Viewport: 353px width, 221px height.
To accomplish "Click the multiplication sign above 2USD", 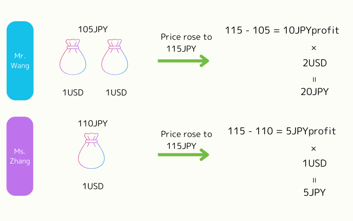I will click(314, 47).
